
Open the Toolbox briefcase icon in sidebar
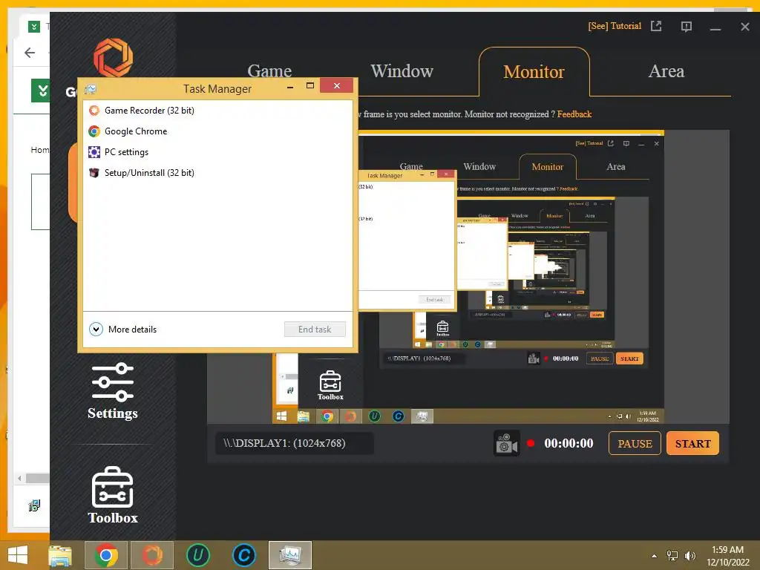113,487
